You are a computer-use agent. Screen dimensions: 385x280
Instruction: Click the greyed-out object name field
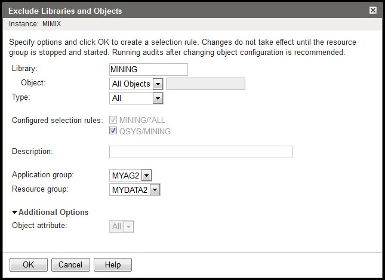click(x=206, y=84)
